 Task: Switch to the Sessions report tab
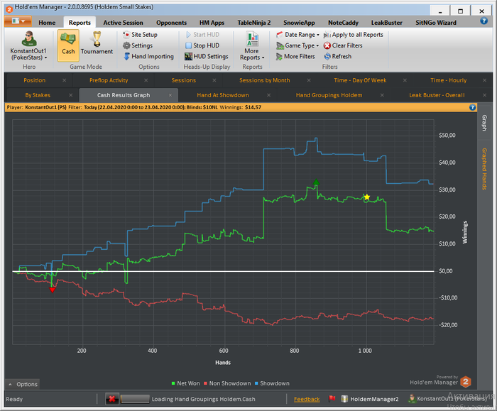click(183, 80)
